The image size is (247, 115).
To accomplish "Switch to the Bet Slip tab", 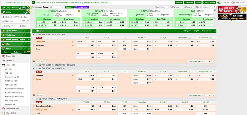I will [x=8, y=26].
